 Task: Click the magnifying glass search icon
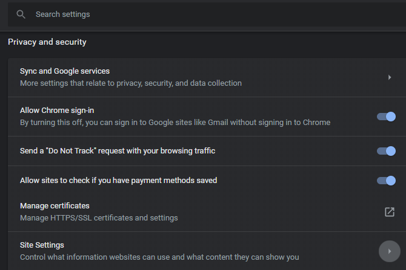pyautogui.click(x=21, y=14)
